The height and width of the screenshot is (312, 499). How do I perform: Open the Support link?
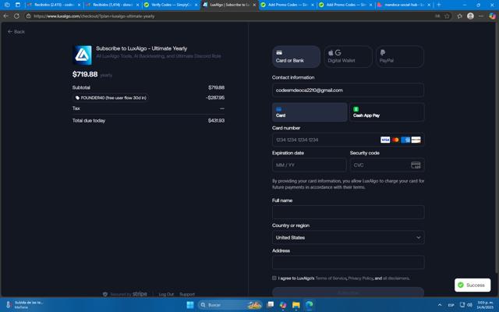tap(187, 294)
